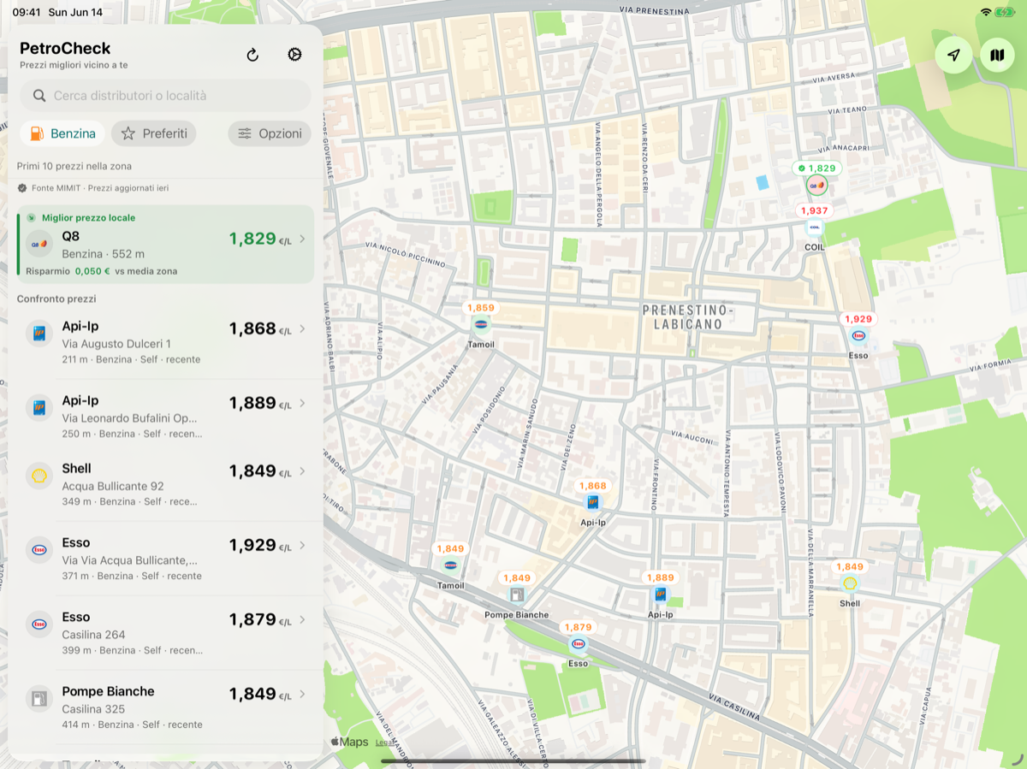Select the Benzina fuel filter
The width and height of the screenshot is (1027, 769).
click(x=62, y=133)
